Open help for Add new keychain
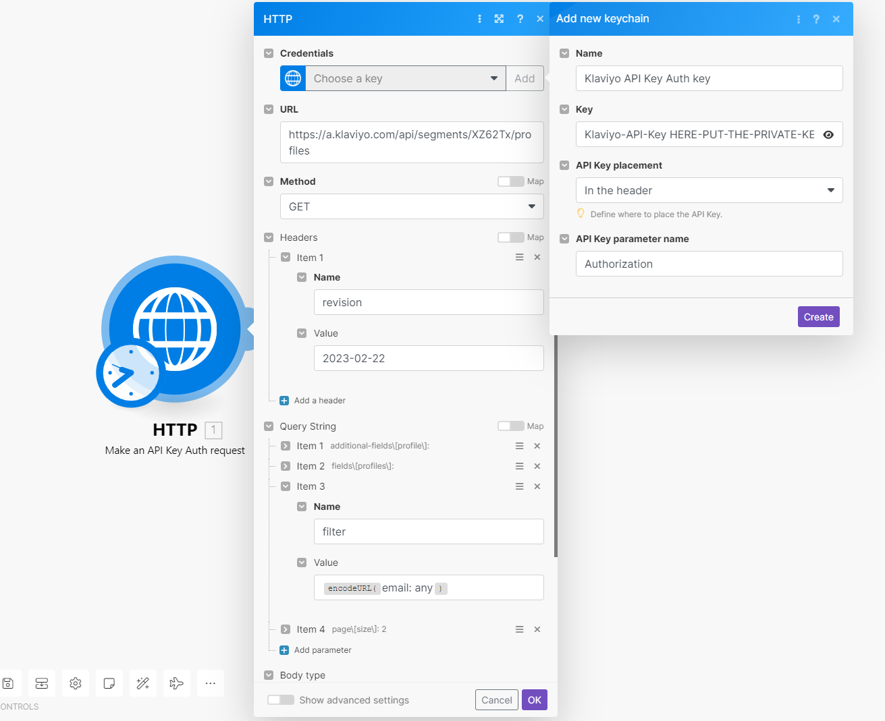This screenshot has height=721, width=885. (816, 19)
